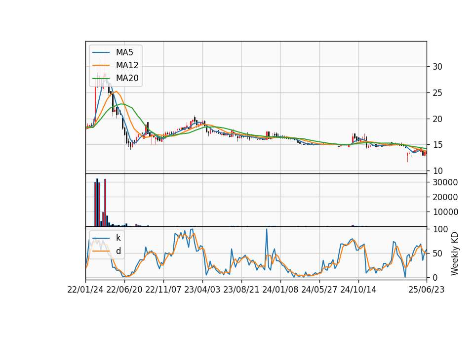Viewport: 474px width, 341px height.
Task: Click the orange d legend line sample
Action: coord(101,251)
